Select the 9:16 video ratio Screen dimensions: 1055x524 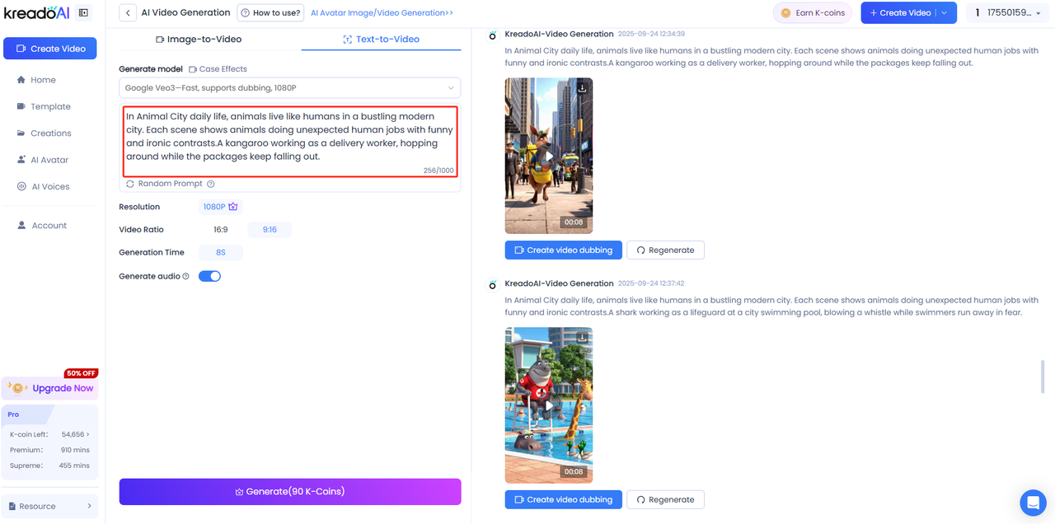(x=270, y=230)
